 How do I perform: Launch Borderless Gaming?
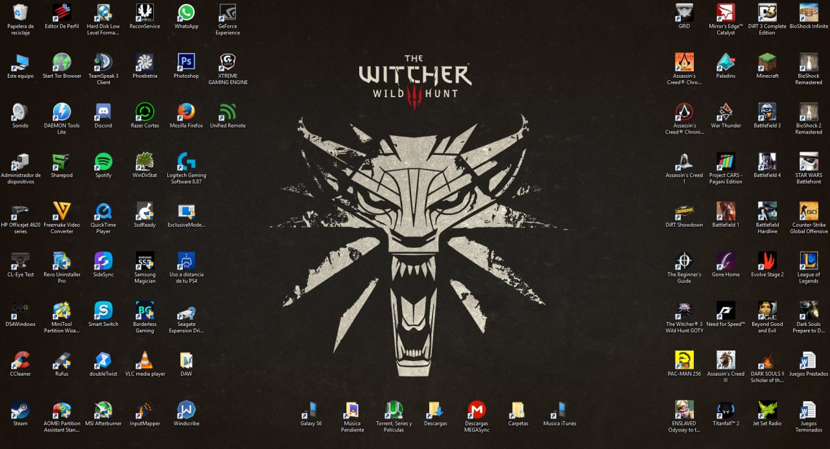pos(145,310)
